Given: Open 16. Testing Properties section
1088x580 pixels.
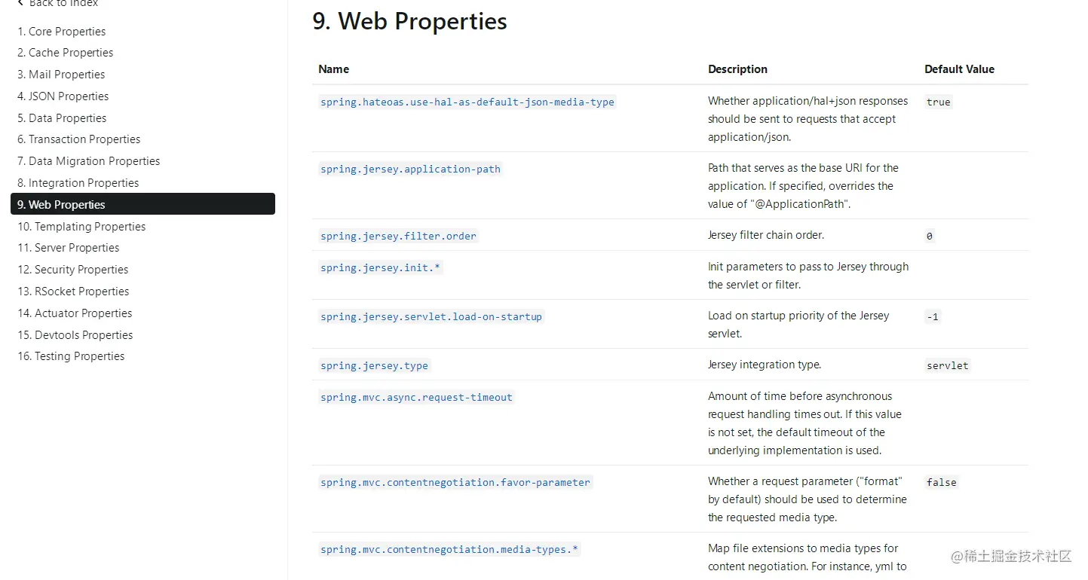Looking at the screenshot, I should click(71, 356).
